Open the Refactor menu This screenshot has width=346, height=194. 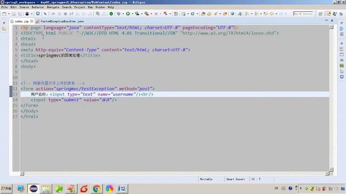coord(38,7)
